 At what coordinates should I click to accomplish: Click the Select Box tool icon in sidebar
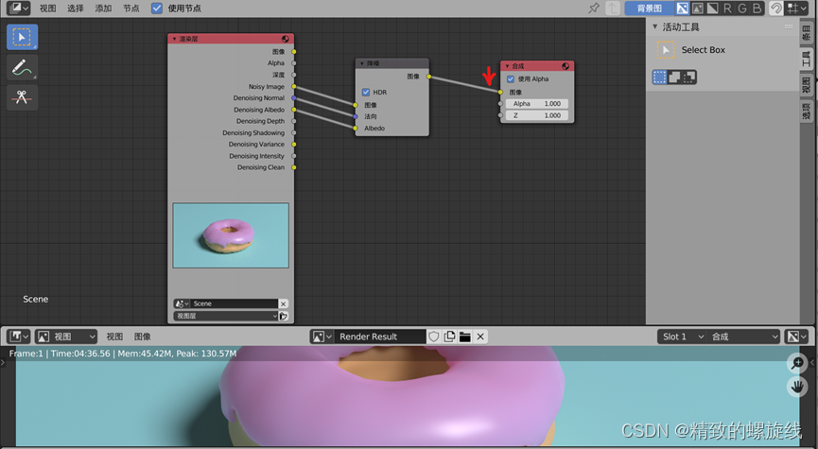(x=665, y=50)
